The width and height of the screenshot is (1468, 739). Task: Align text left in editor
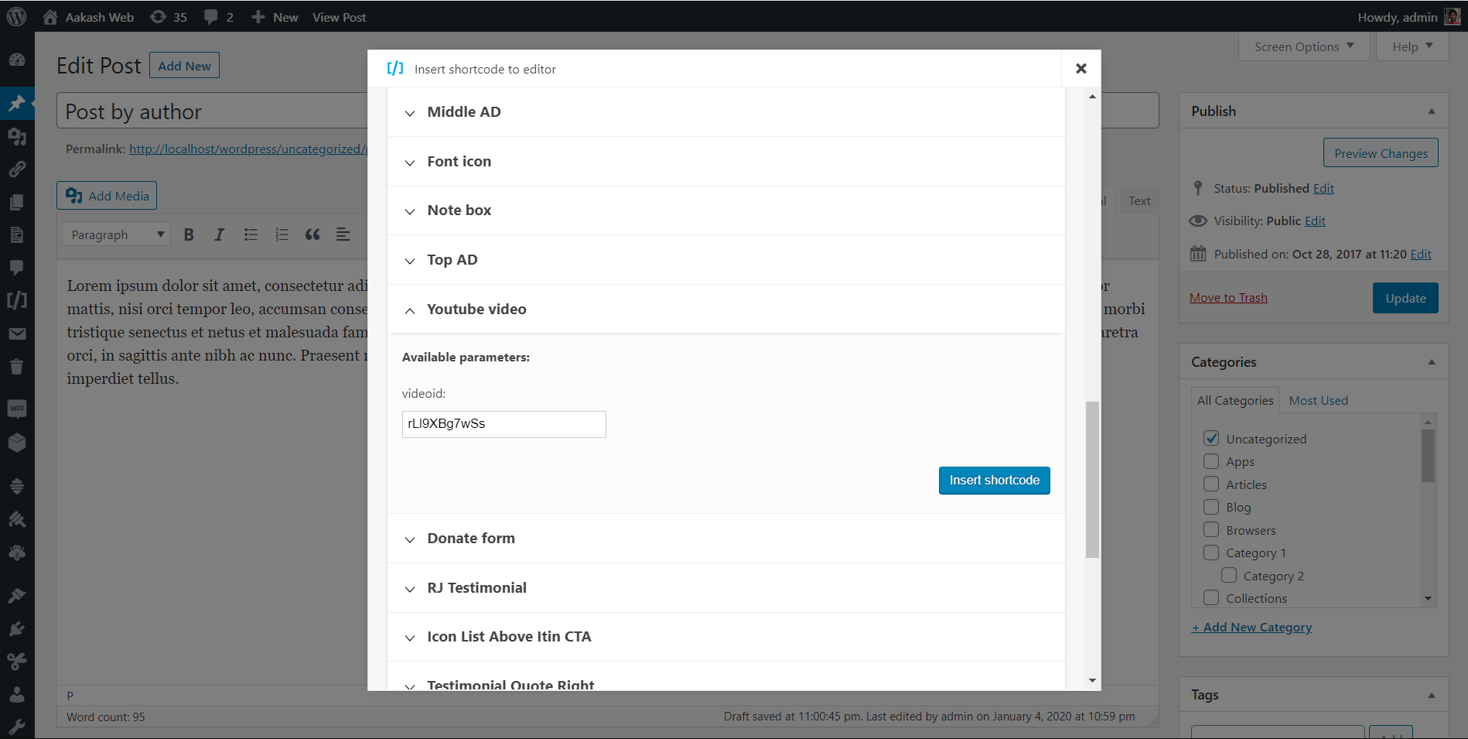(343, 234)
